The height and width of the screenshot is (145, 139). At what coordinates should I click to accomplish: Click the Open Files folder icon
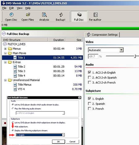coord(28,14)
